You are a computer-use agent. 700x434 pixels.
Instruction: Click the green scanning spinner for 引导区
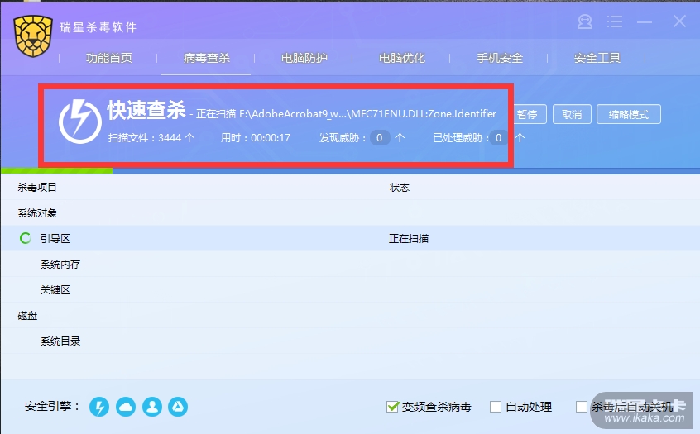(26, 238)
